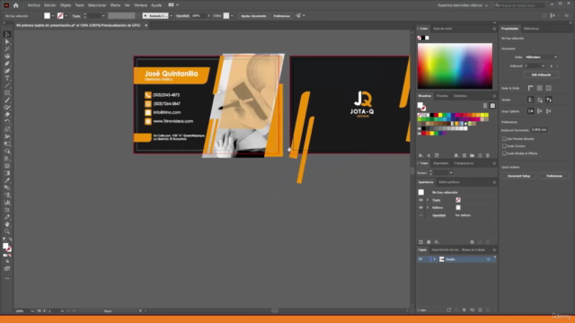Click Edit Artboards button
Viewport: 575px width, 323px height.
[541, 74]
